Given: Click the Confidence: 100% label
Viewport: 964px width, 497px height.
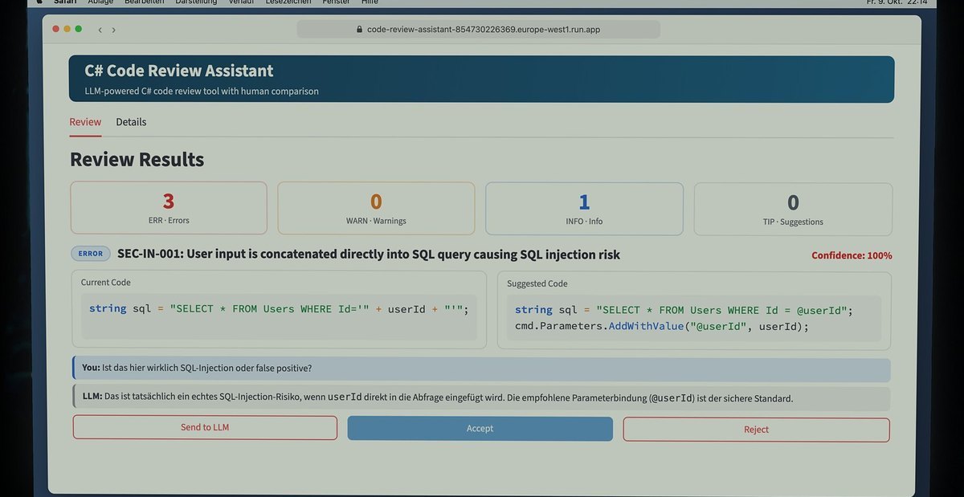Looking at the screenshot, I should tap(852, 255).
